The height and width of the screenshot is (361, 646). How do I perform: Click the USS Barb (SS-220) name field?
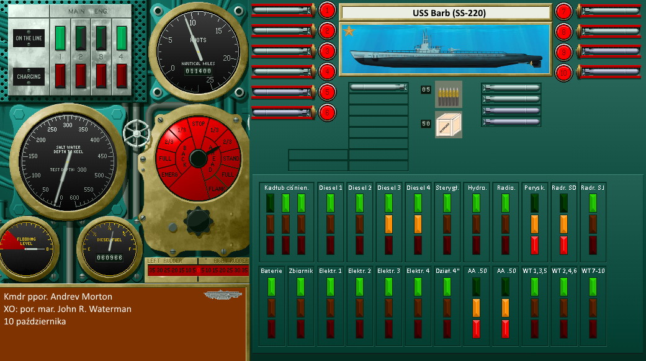tap(446, 12)
